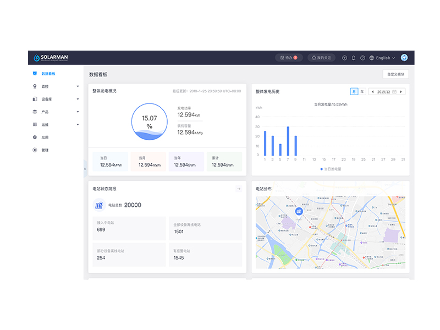Click the help question mark icon

pyautogui.click(x=362, y=58)
